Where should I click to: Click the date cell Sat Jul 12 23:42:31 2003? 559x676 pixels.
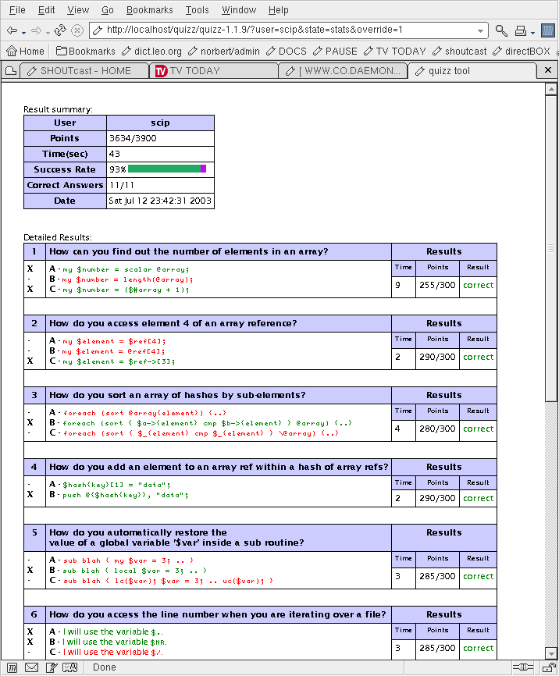click(160, 201)
